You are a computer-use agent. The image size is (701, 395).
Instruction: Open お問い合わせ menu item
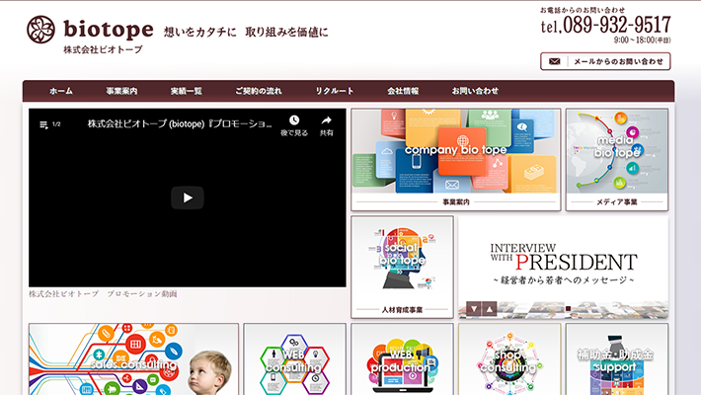(x=475, y=91)
